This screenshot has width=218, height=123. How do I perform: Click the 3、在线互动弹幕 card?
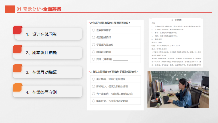pyautogui.click(x=48, y=72)
